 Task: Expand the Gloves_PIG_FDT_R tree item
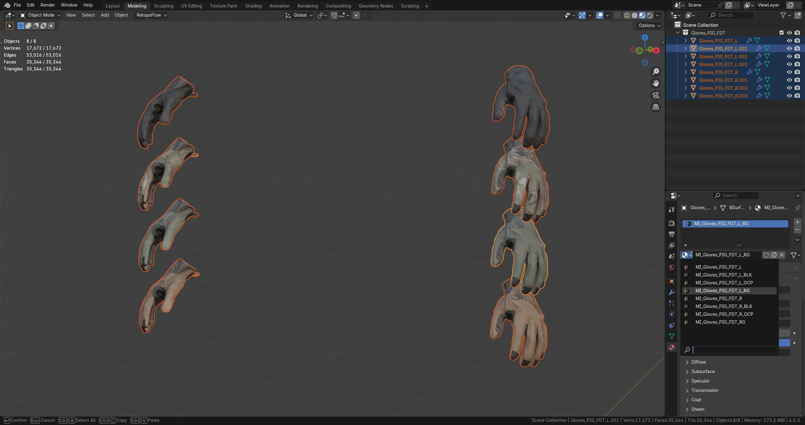pyautogui.click(x=685, y=72)
